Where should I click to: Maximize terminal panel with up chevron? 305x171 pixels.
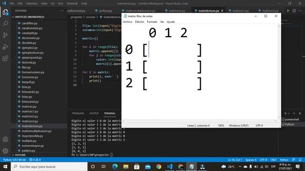pos(294,113)
